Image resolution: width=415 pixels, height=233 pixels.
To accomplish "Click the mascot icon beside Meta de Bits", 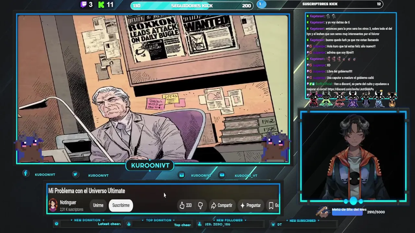I will (x=323, y=211).
